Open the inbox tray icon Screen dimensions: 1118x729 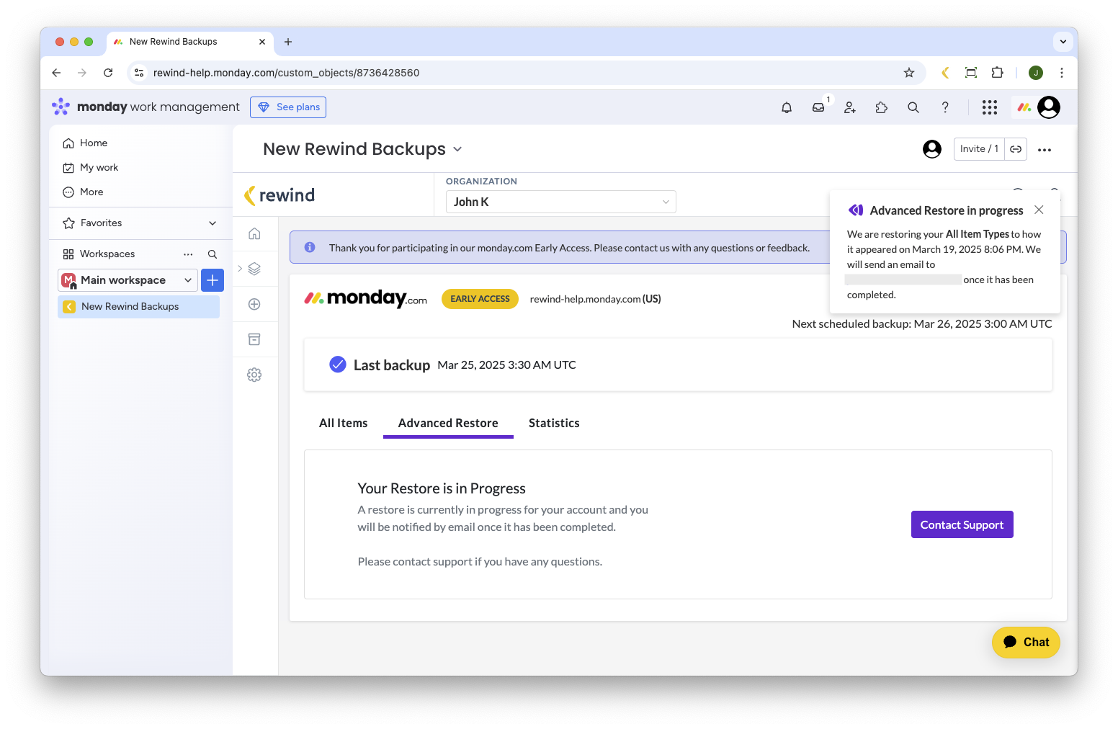818,107
